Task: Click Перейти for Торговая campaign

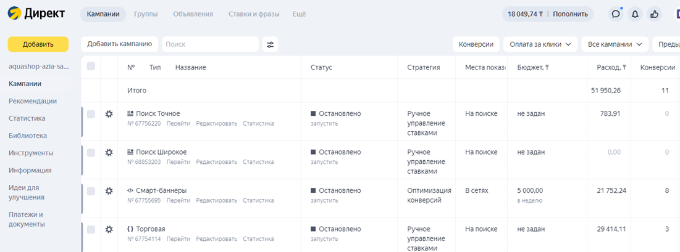Action: pyautogui.click(x=178, y=238)
